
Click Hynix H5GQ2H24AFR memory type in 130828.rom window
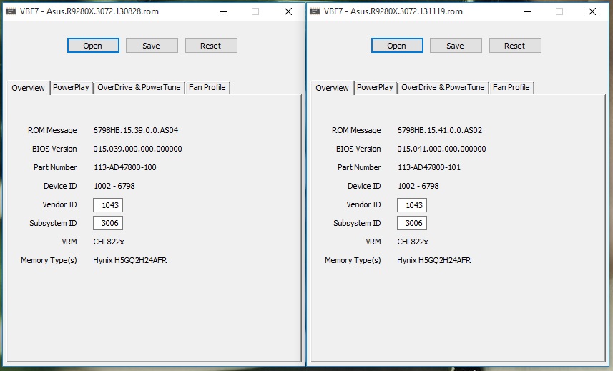[130, 260]
